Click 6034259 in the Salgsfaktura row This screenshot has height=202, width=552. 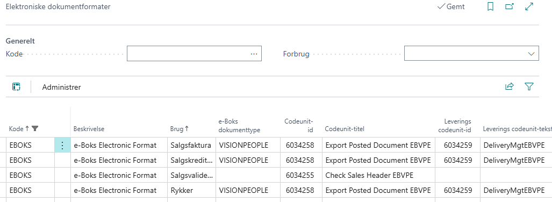pyautogui.click(x=457, y=145)
